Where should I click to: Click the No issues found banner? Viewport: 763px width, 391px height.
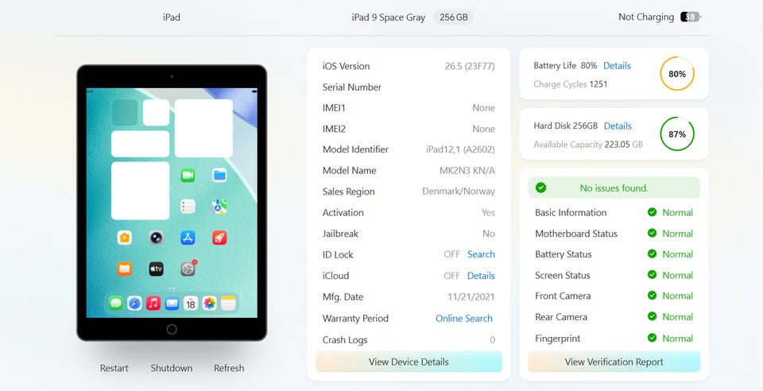click(x=614, y=188)
